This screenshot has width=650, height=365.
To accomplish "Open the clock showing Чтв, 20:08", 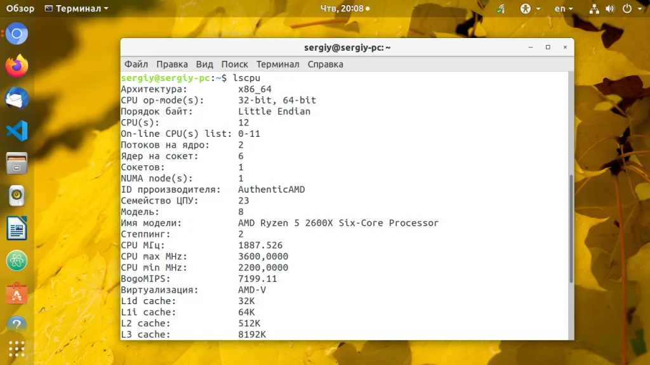I will [x=342, y=9].
